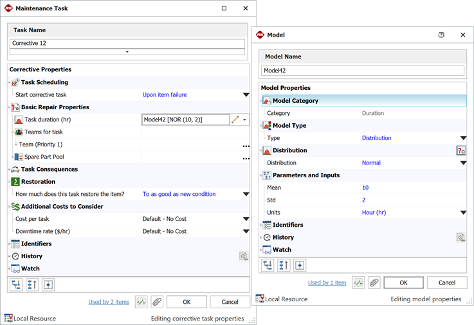Viewport: 474px width, 325px height.
Task: Click the help icon in Model title bar
Action: point(441,35)
